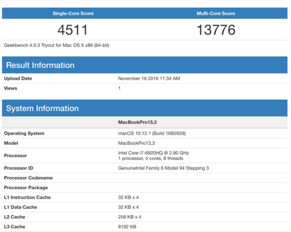Click the Multi-Core Score heading
Screen dimensions: 291x232
click(x=216, y=13)
